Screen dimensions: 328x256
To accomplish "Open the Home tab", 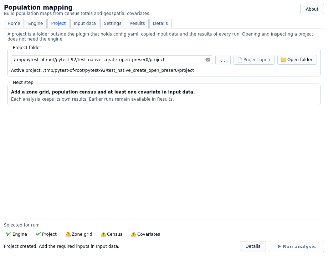I will [x=14, y=23].
